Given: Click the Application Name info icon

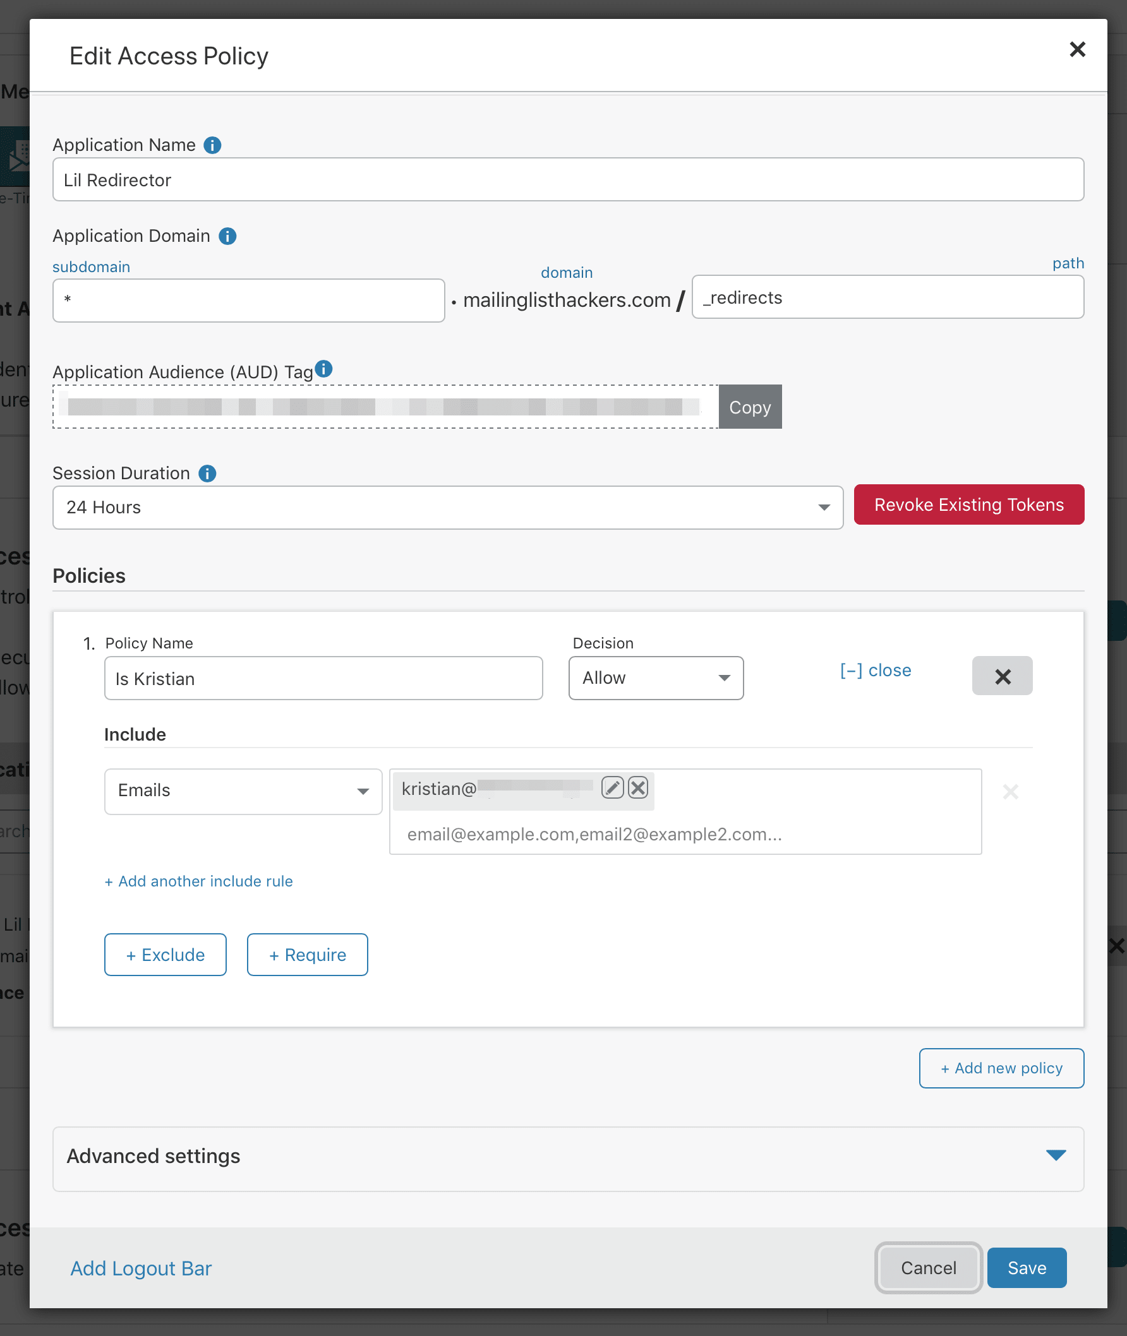Looking at the screenshot, I should (x=212, y=146).
